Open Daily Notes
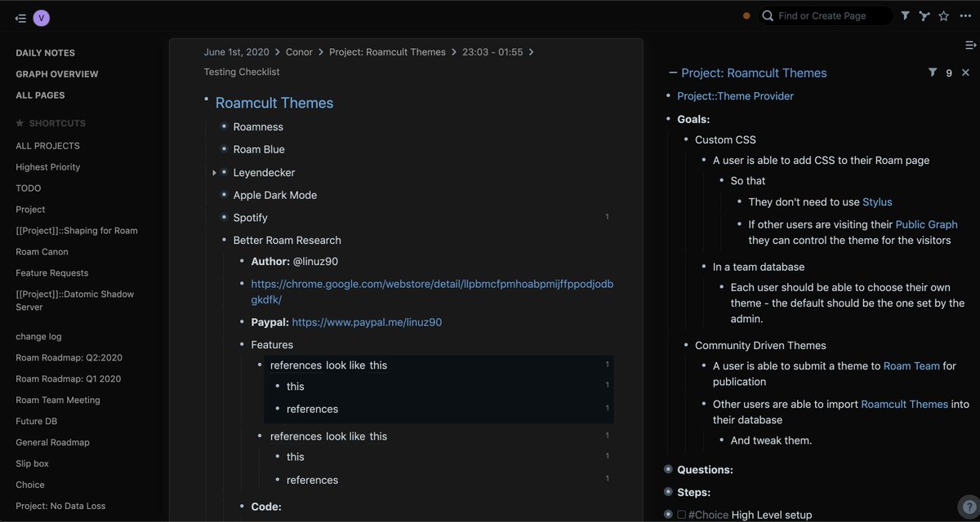 point(45,53)
